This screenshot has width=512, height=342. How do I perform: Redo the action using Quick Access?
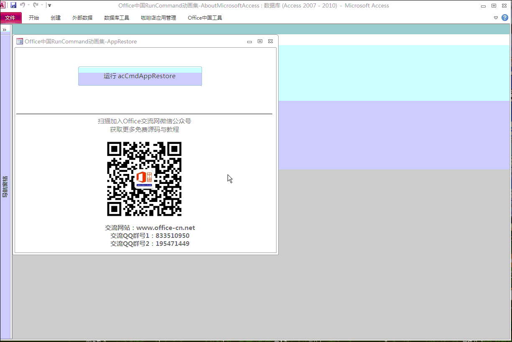point(36,5)
